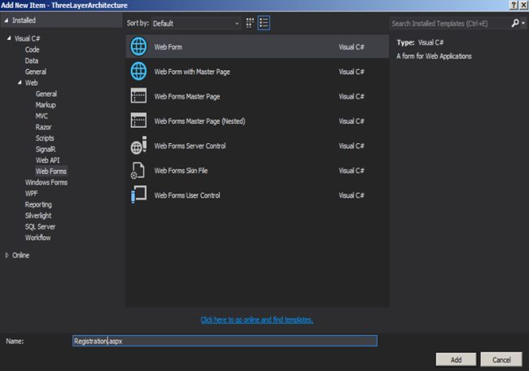Select Code under Visual C#
The width and height of the screenshot is (529, 371).
[x=32, y=50]
